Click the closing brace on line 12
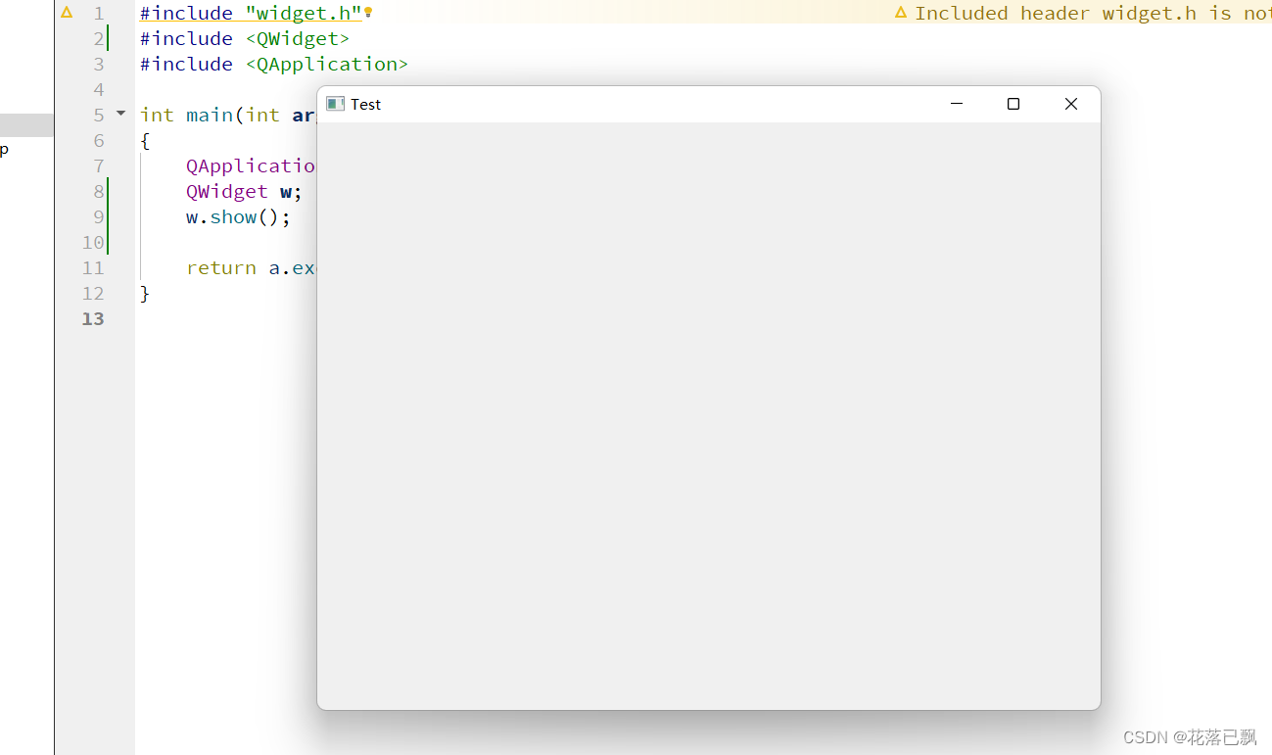The height and width of the screenshot is (755, 1272). tap(145, 293)
